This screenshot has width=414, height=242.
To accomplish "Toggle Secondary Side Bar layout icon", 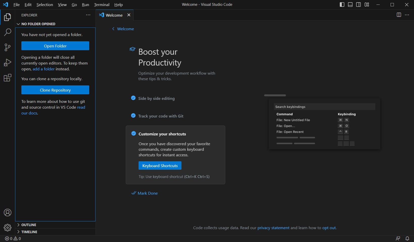I will 358,5.
